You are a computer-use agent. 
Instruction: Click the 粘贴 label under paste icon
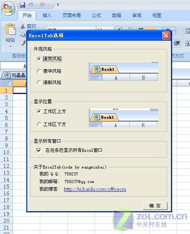point(10,40)
